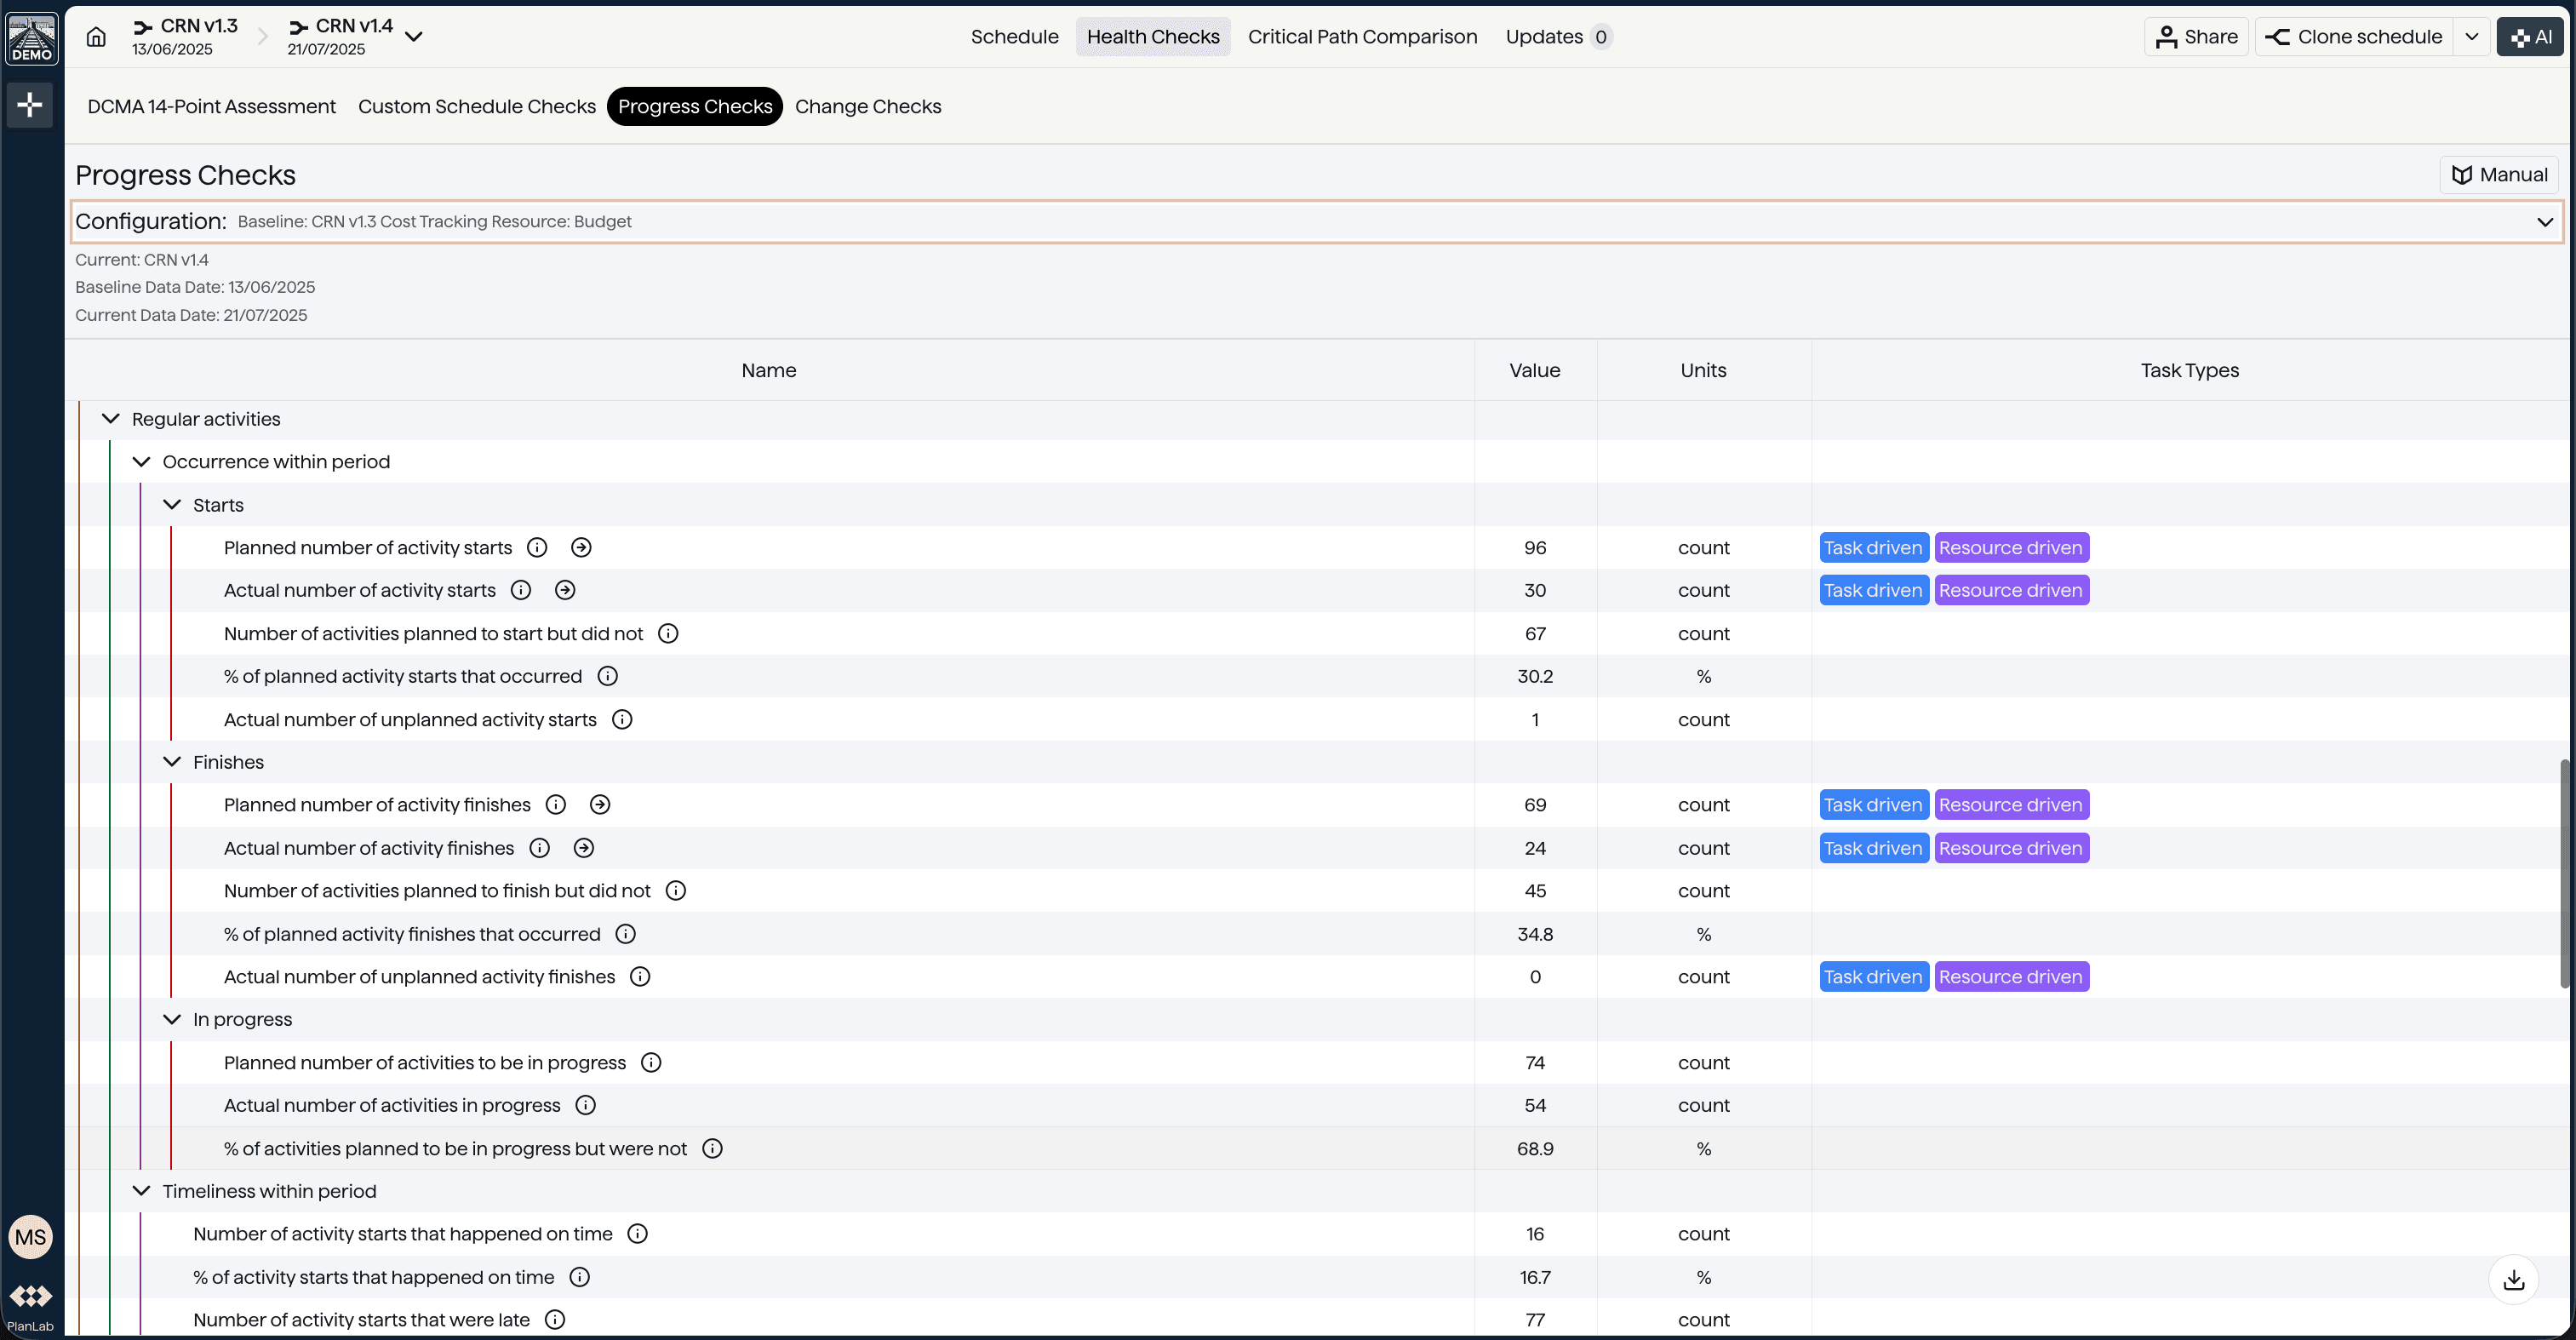
Task: Open the MS user avatar menu
Action: tap(30, 1237)
